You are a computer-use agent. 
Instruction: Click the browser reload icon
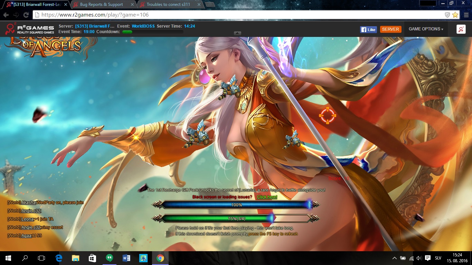click(26, 15)
